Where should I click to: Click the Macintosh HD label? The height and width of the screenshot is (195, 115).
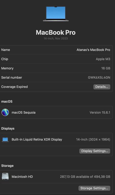point(22,177)
